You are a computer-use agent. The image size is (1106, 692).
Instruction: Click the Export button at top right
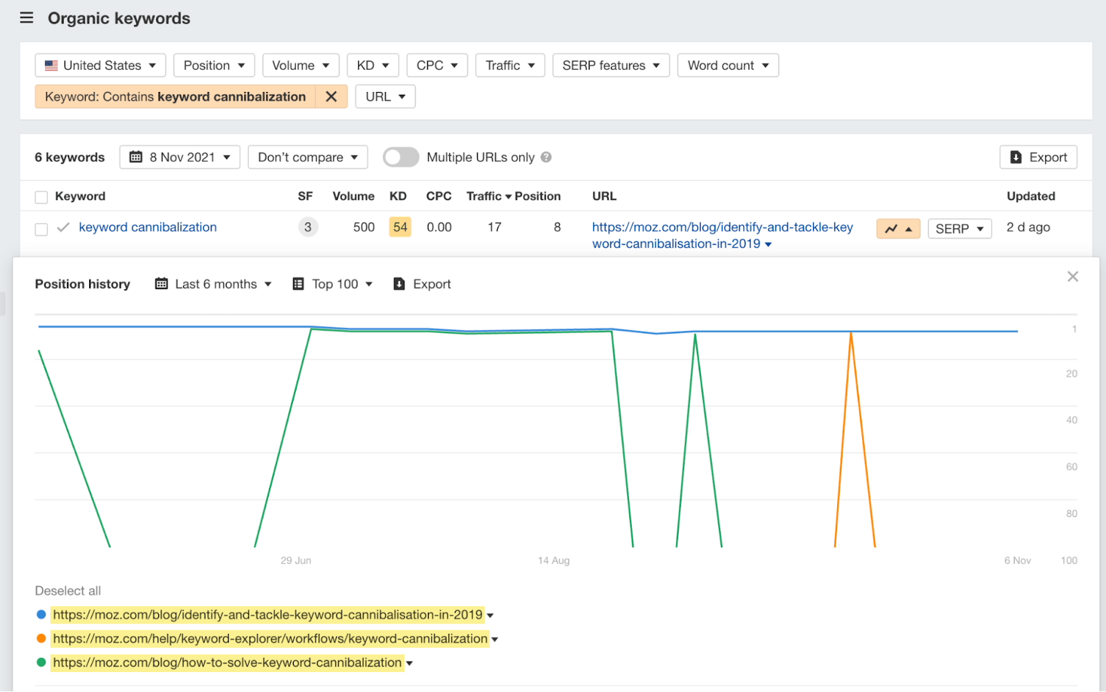click(1038, 157)
